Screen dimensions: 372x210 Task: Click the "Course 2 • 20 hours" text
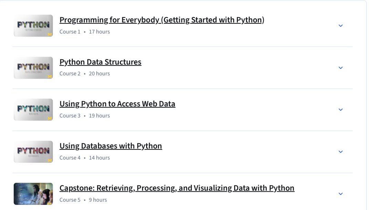coord(85,74)
